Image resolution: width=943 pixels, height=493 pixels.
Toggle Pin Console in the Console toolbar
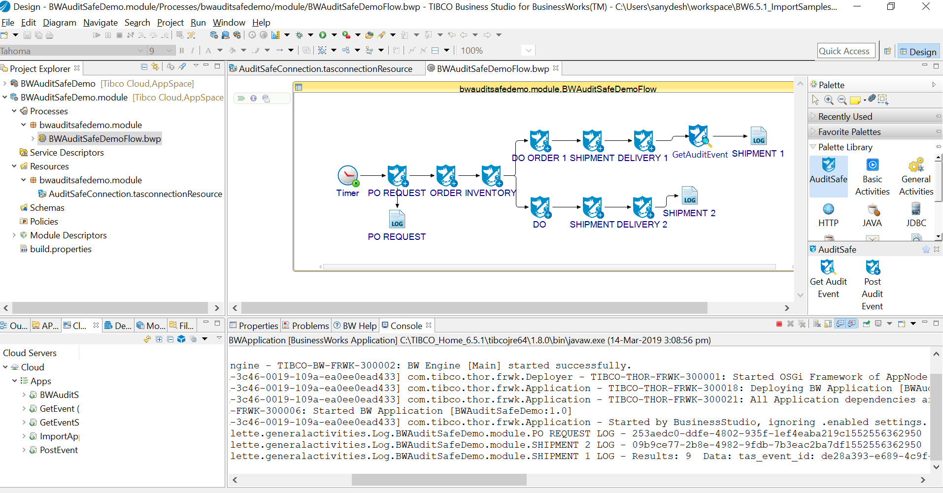tap(866, 324)
